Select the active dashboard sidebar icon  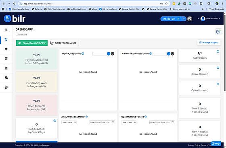point(6,39)
